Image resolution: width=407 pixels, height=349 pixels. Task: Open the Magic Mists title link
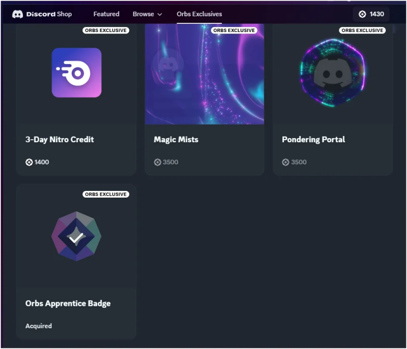tap(176, 139)
